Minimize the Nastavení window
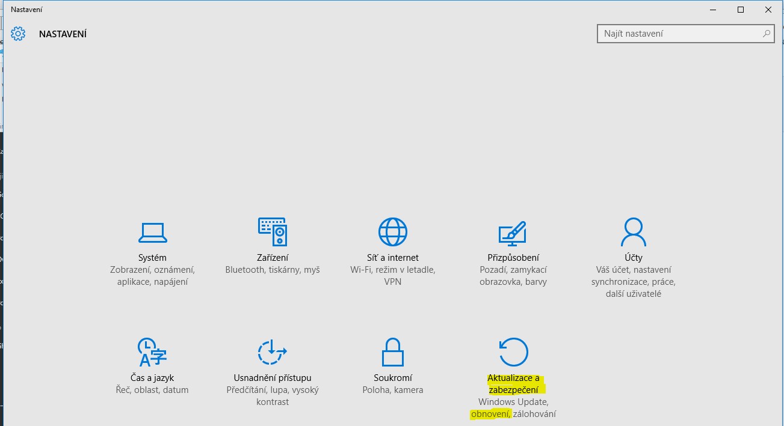 tap(713, 10)
